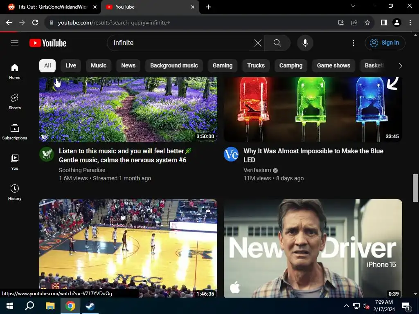Screen dimensions: 419x314
Task: Clear the search query with X
Action: 258,43
